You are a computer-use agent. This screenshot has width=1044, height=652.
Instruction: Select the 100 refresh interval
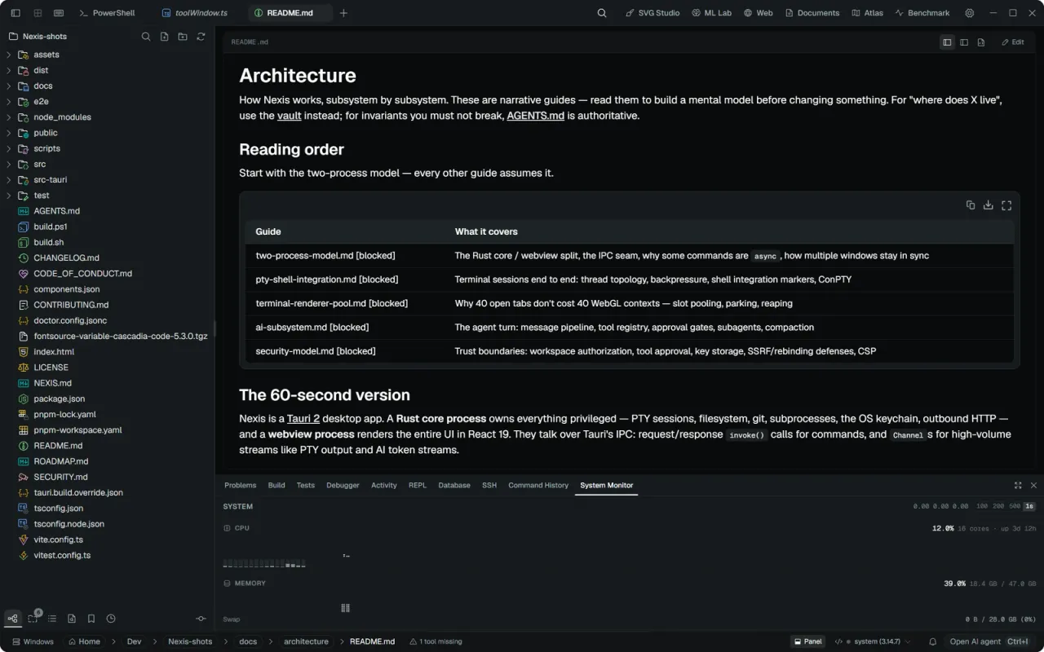tap(982, 506)
